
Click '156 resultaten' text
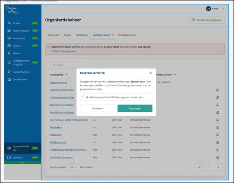click(x=86, y=167)
